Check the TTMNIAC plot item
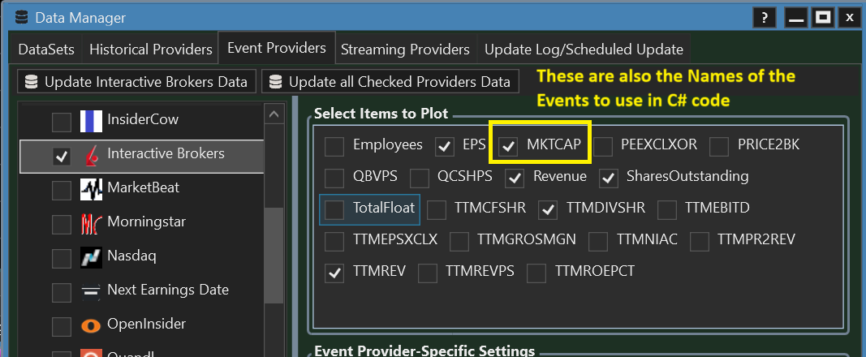The width and height of the screenshot is (866, 357). [x=598, y=241]
